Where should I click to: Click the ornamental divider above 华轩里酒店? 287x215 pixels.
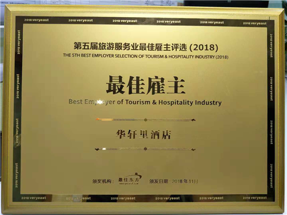point(145,120)
